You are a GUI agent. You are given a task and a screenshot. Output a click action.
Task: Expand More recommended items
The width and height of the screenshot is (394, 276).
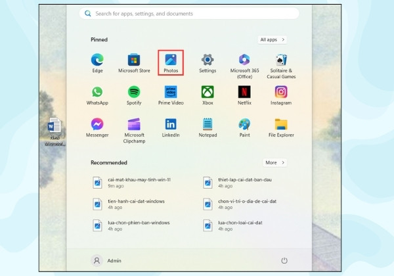coord(274,162)
